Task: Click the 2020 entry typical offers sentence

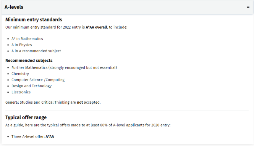Action: point(88,125)
